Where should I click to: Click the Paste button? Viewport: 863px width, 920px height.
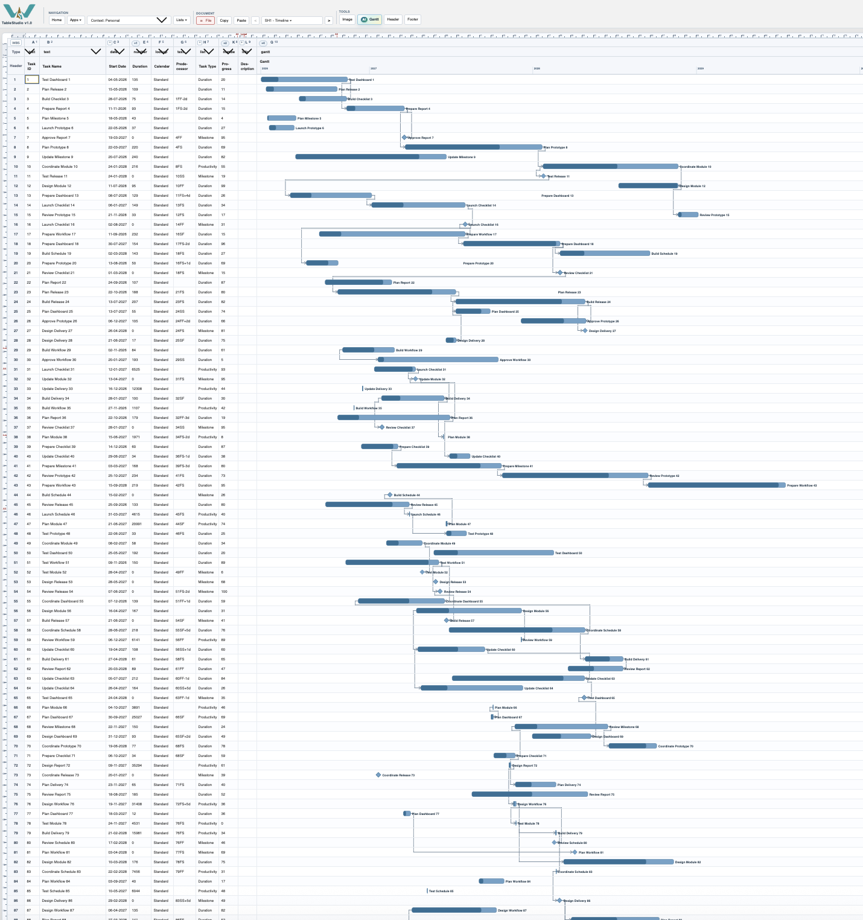pyautogui.click(x=241, y=21)
